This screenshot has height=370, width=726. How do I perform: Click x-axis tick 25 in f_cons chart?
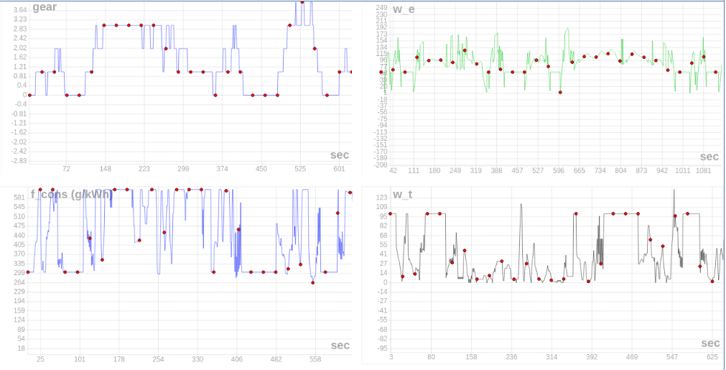(40, 359)
